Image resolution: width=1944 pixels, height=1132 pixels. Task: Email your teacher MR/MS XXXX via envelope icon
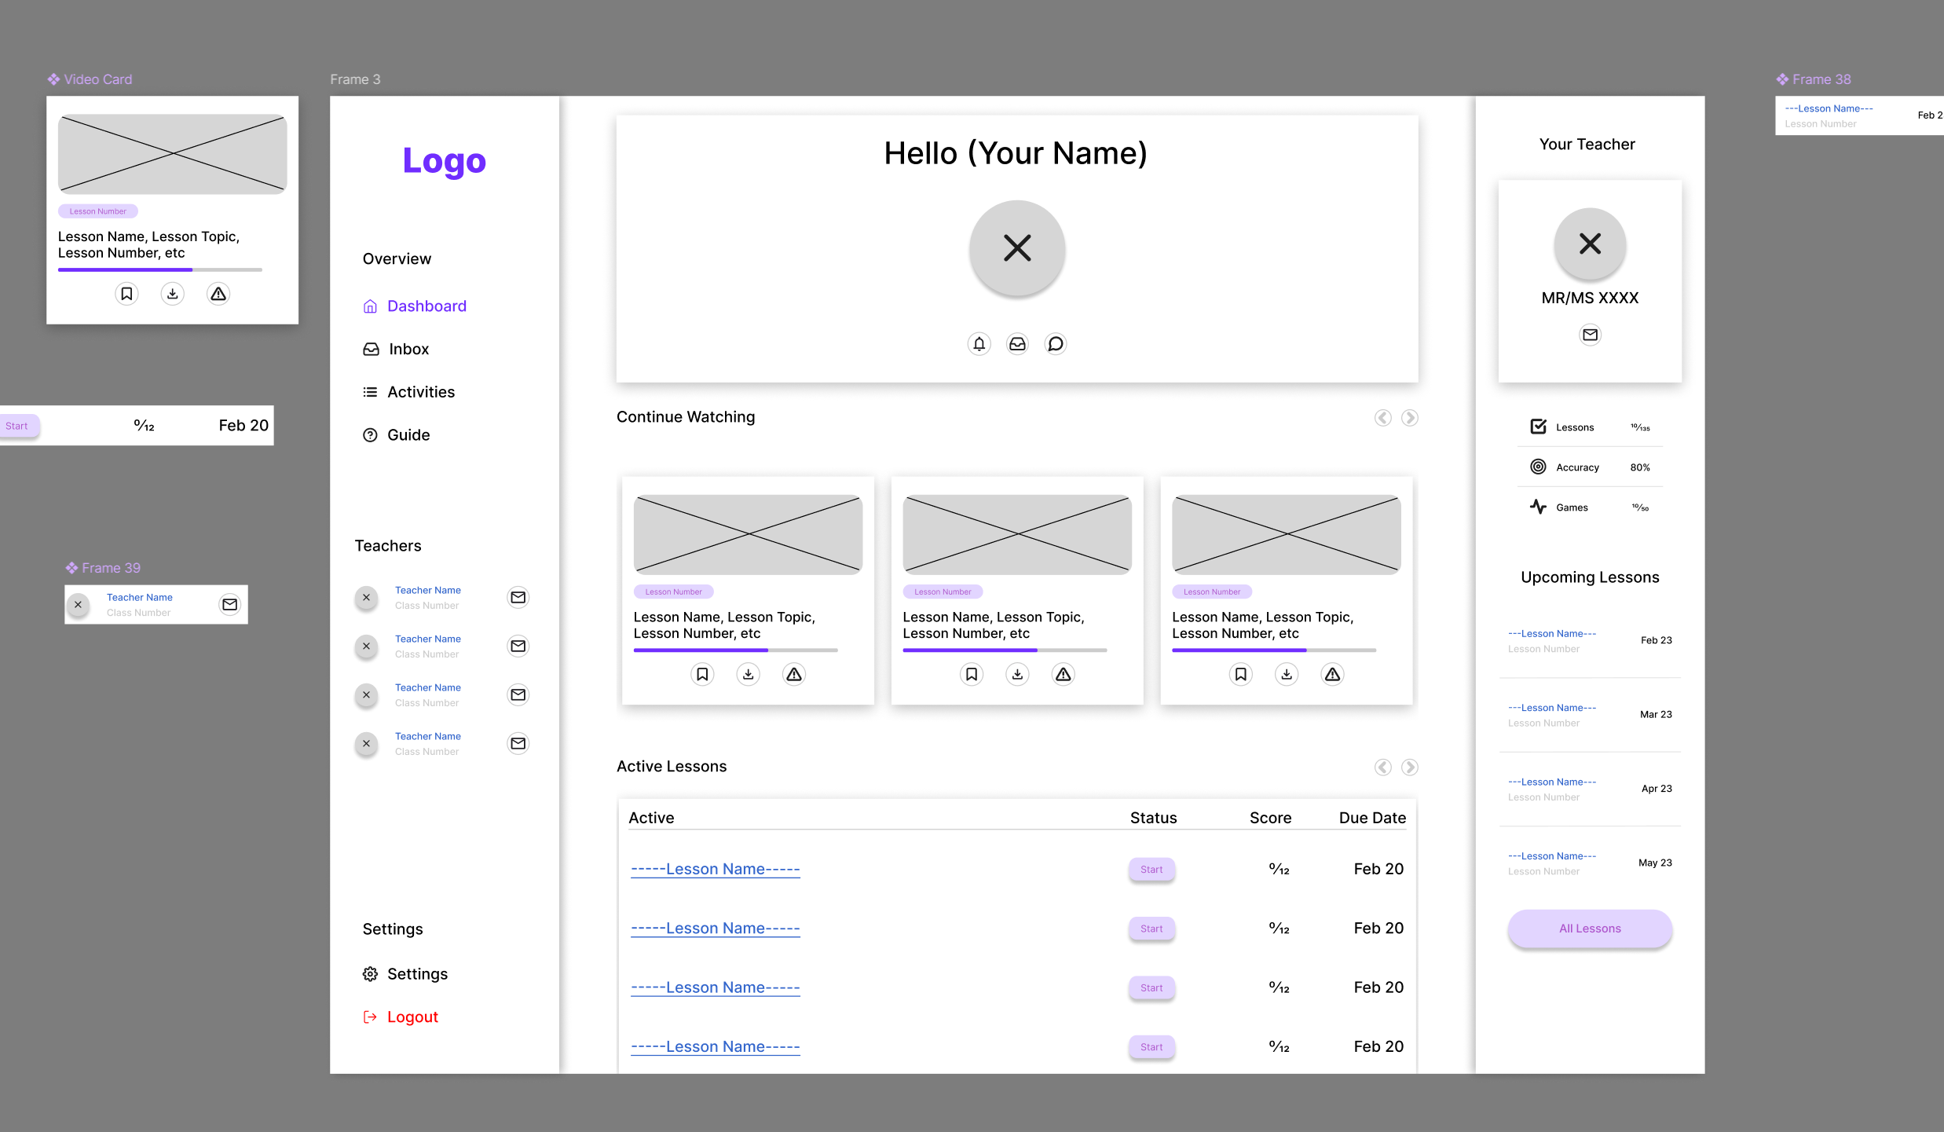pyautogui.click(x=1590, y=335)
